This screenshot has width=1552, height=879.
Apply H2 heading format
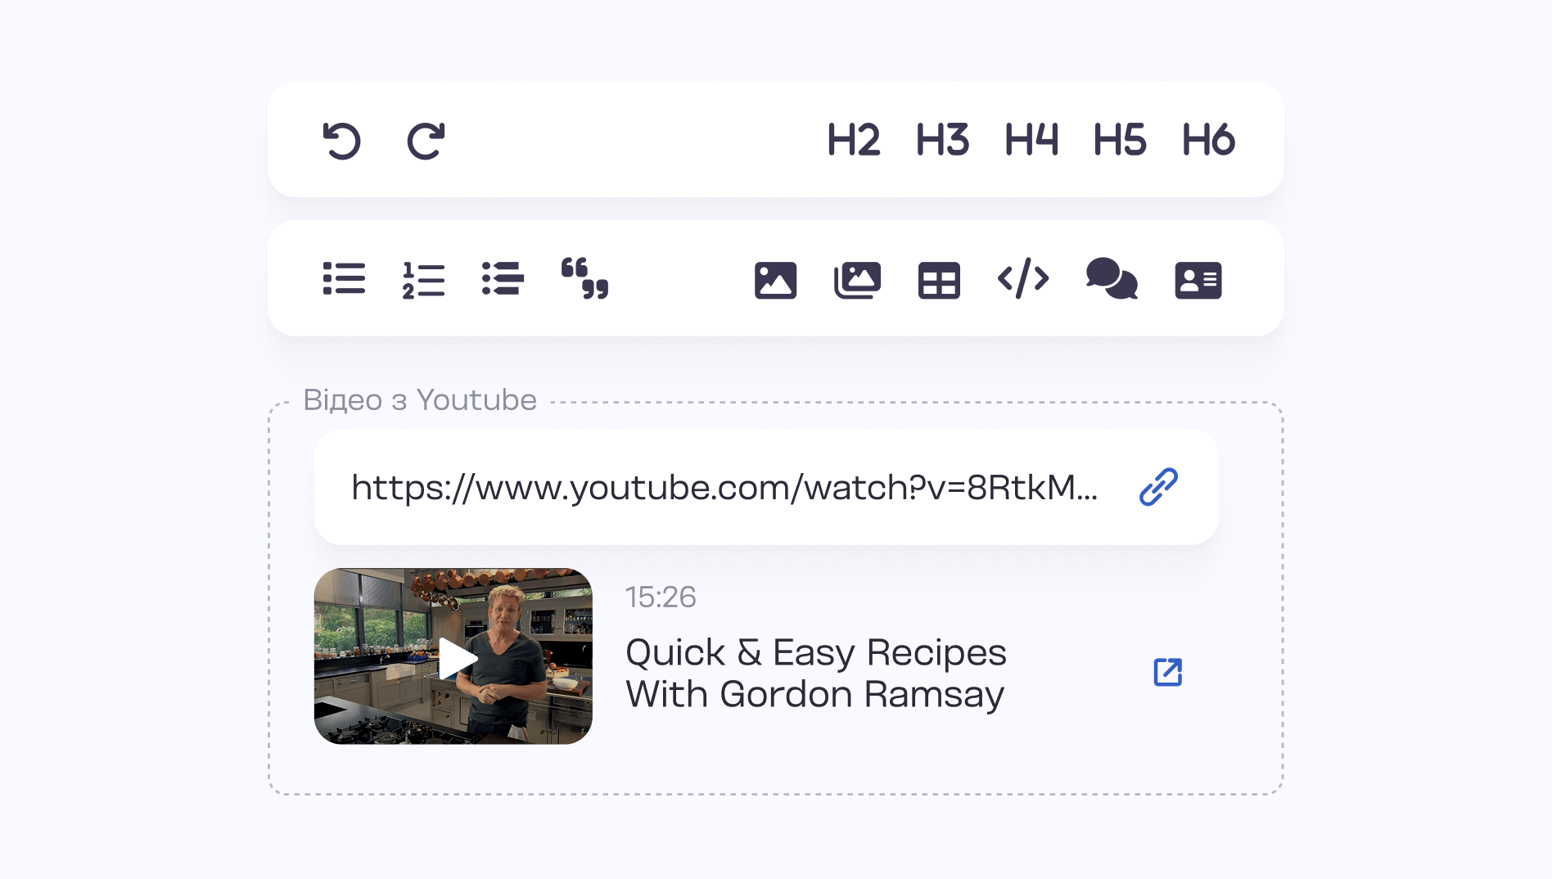853,140
